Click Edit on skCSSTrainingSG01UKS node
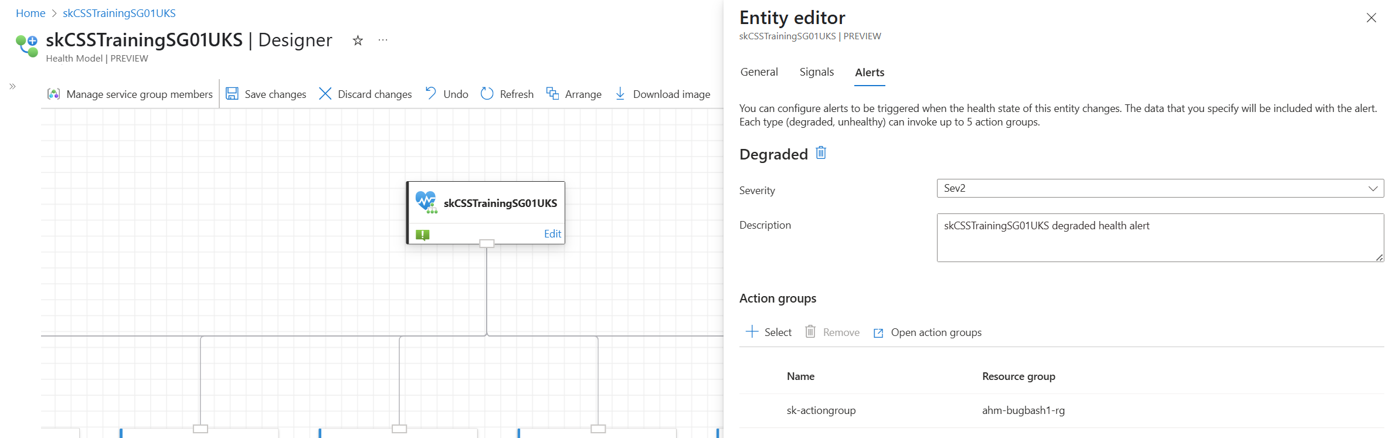 tap(552, 234)
